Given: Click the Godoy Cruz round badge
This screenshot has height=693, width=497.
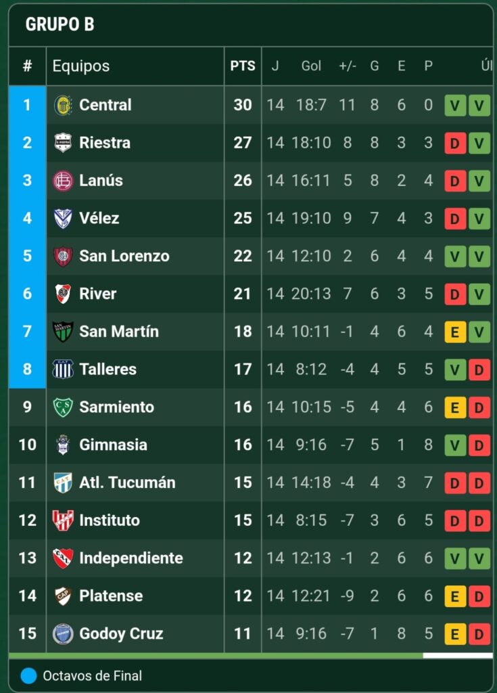Looking at the screenshot, I should pos(63,634).
